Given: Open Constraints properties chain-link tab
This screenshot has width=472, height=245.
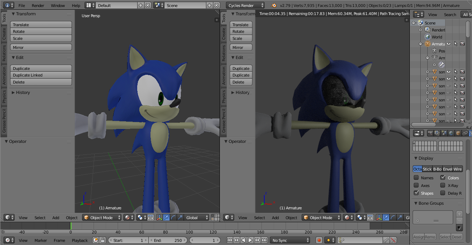Looking at the screenshot, I should point(465,133).
